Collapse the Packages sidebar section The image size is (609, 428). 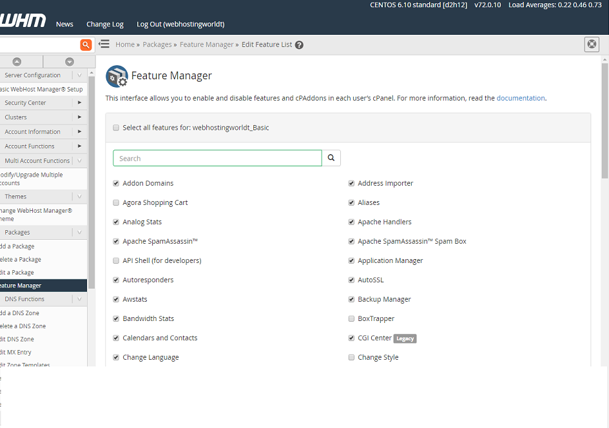click(79, 232)
